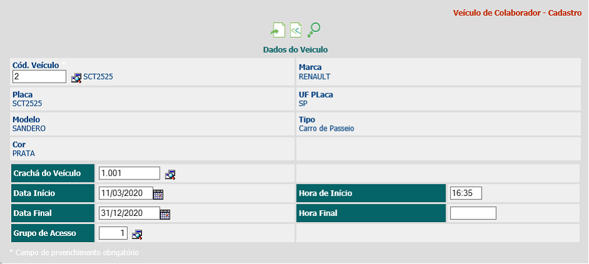Screen dimensions: 589x264
Task: Select the Data Final date field
Action: [130, 213]
